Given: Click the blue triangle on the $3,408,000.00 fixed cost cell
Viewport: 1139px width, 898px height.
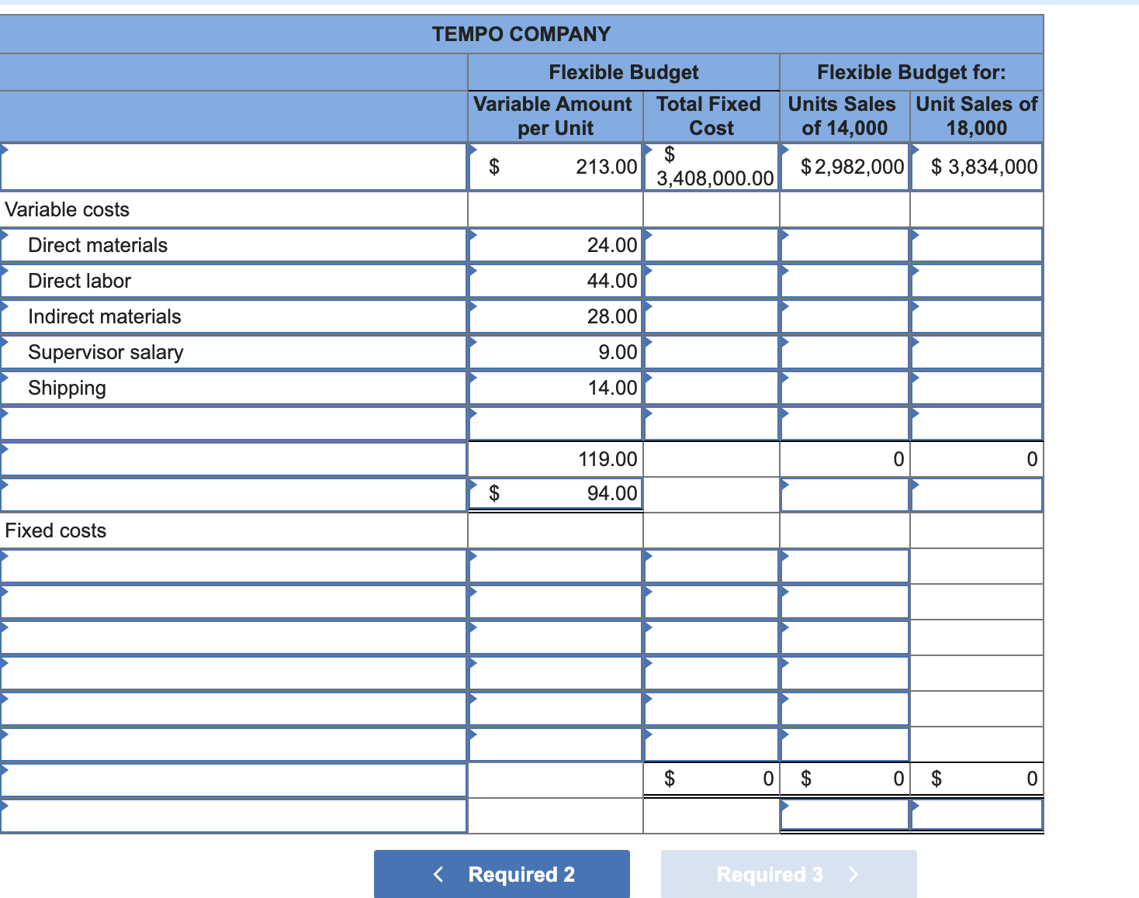Looking at the screenshot, I should 649,149.
